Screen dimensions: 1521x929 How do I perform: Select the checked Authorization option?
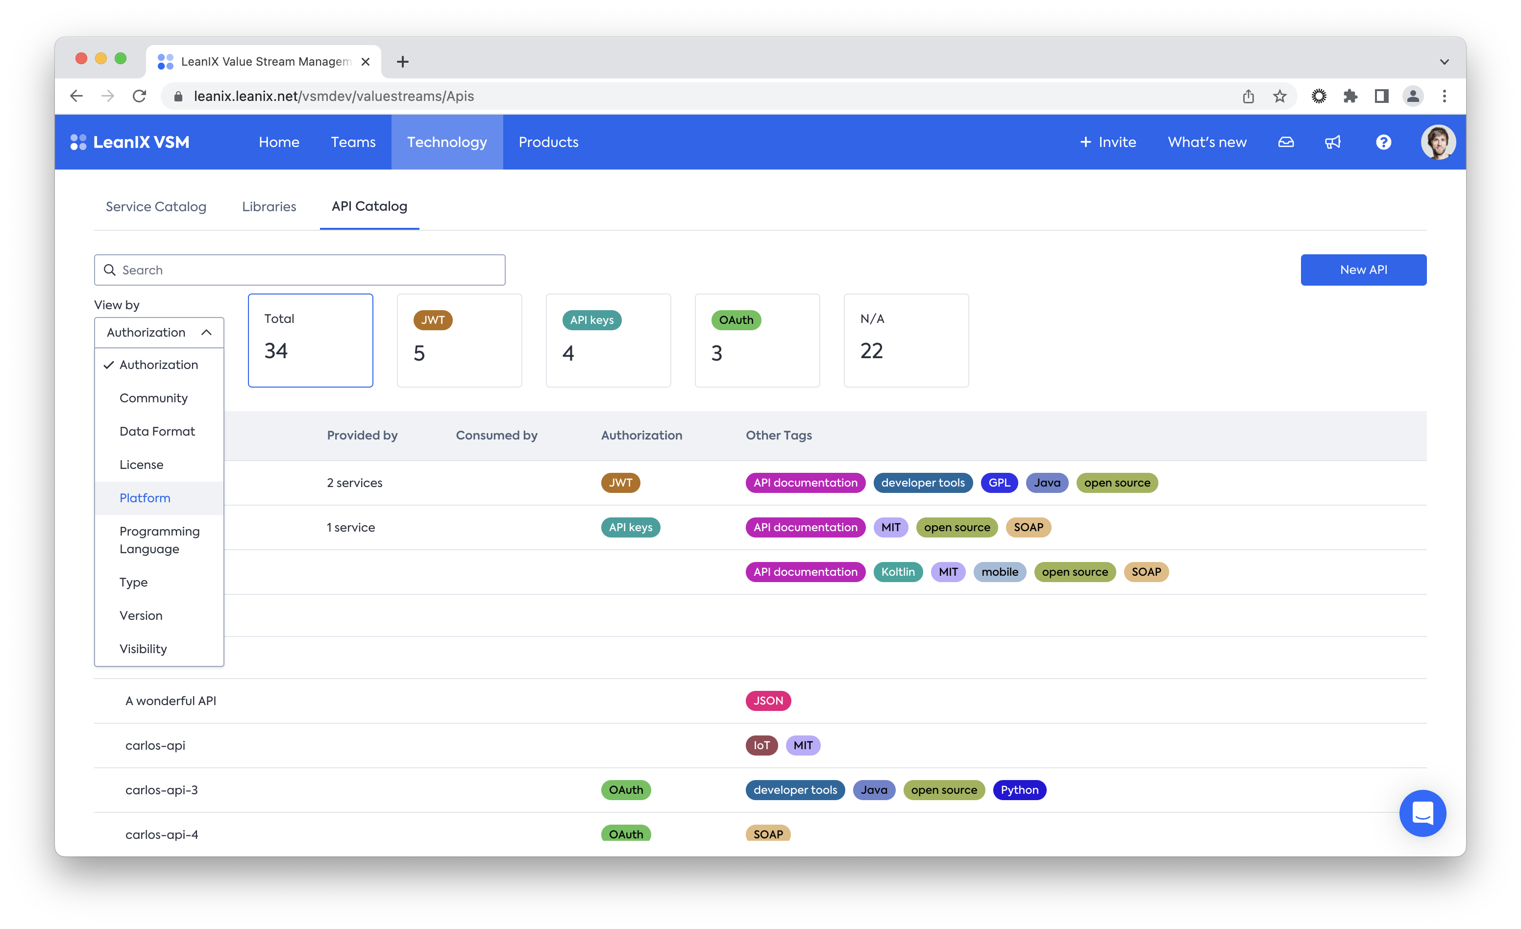[x=159, y=365]
